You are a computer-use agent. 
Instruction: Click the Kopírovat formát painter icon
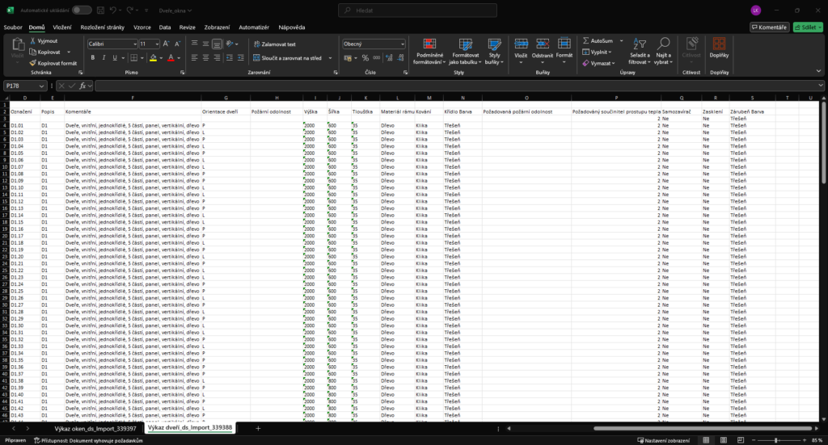pos(33,63)
